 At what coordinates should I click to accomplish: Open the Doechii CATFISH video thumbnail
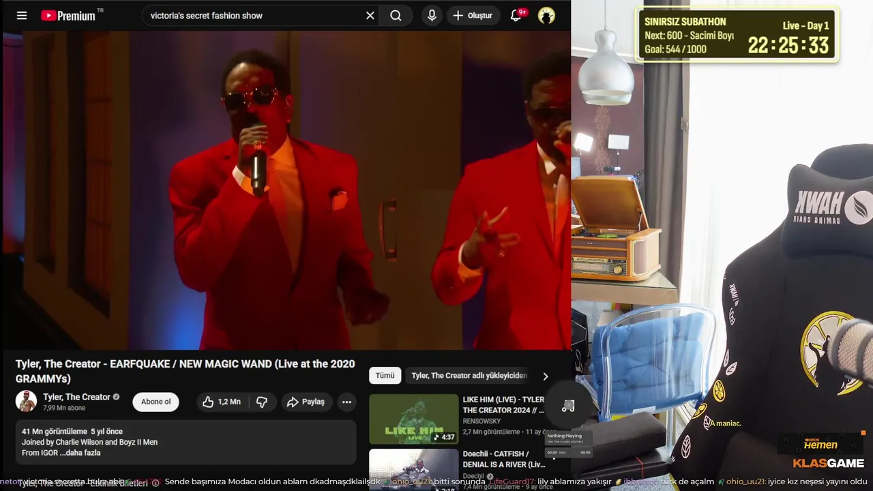[414, 469]
